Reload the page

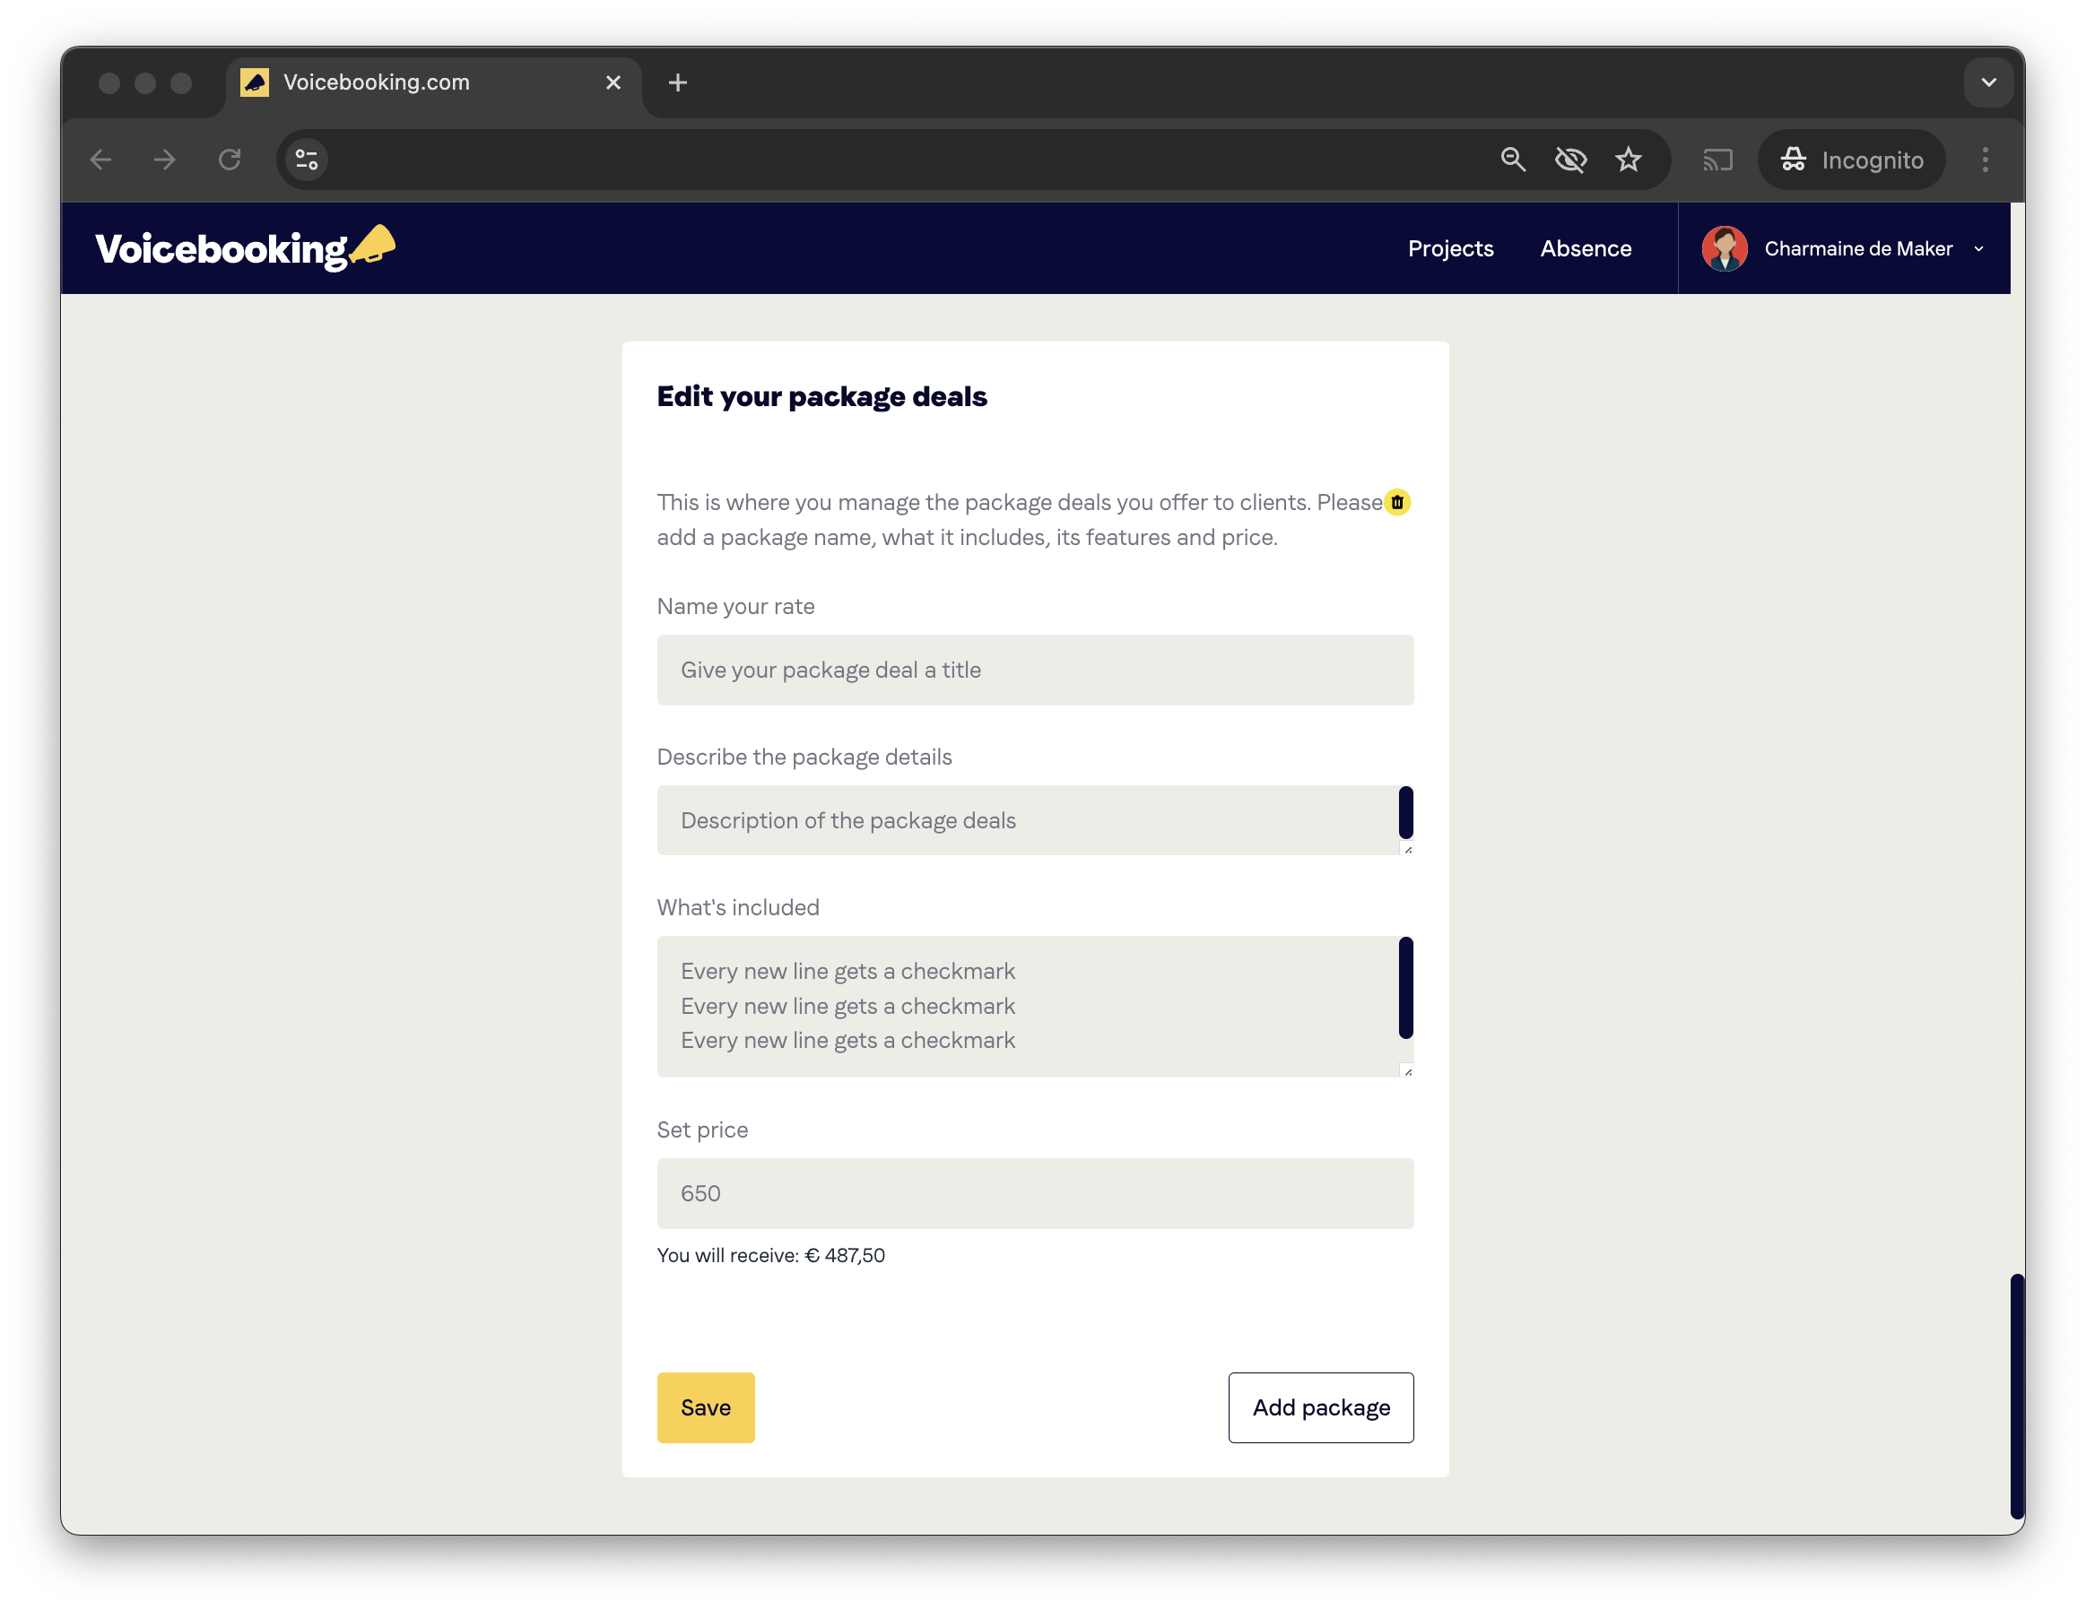click(230, 160)
